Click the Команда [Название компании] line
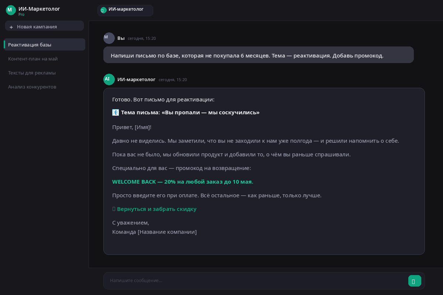Viewport: 443px width, 295px height. 154,232
